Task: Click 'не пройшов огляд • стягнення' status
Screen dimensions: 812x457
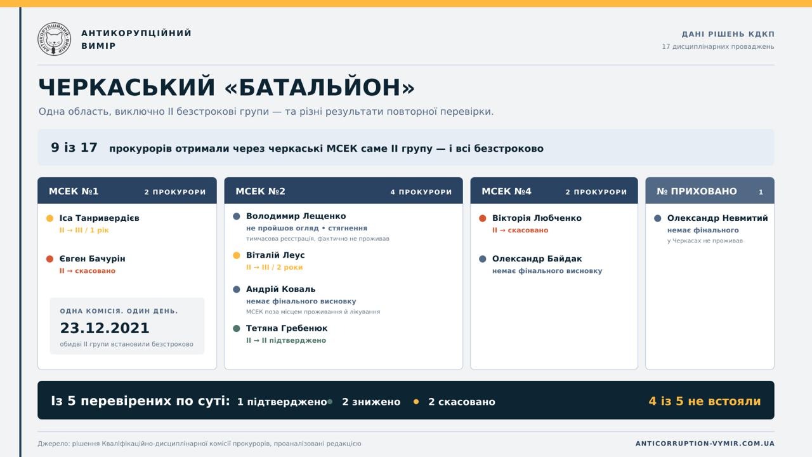Action: click(307, 228)
